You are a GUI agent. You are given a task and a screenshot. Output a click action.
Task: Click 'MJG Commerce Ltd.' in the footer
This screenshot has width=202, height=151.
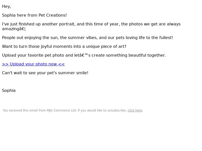(62, 110)
